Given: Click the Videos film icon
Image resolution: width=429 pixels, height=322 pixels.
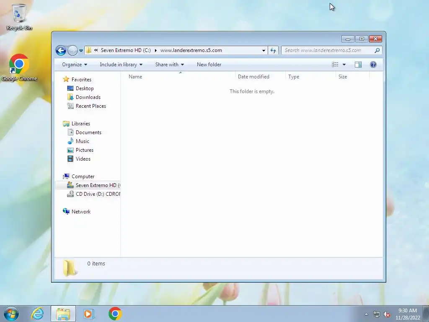Looking at the screenshot, I should [70, 158].
